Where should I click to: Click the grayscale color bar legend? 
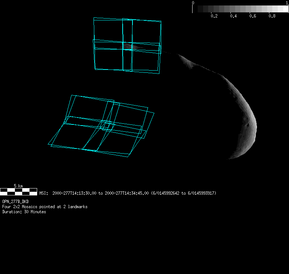pos(240,9)
